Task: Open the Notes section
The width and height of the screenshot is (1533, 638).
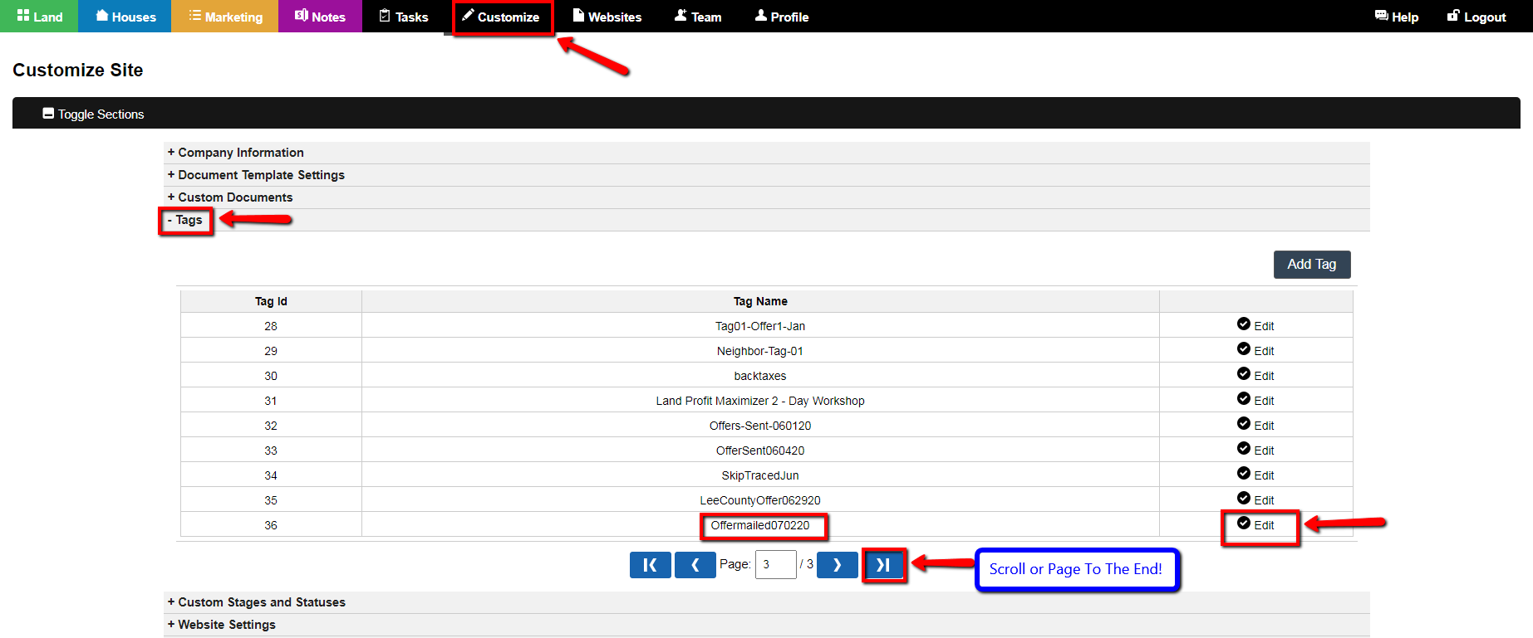Action: pos(320,17)
